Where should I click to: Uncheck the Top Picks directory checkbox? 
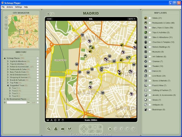38,82
